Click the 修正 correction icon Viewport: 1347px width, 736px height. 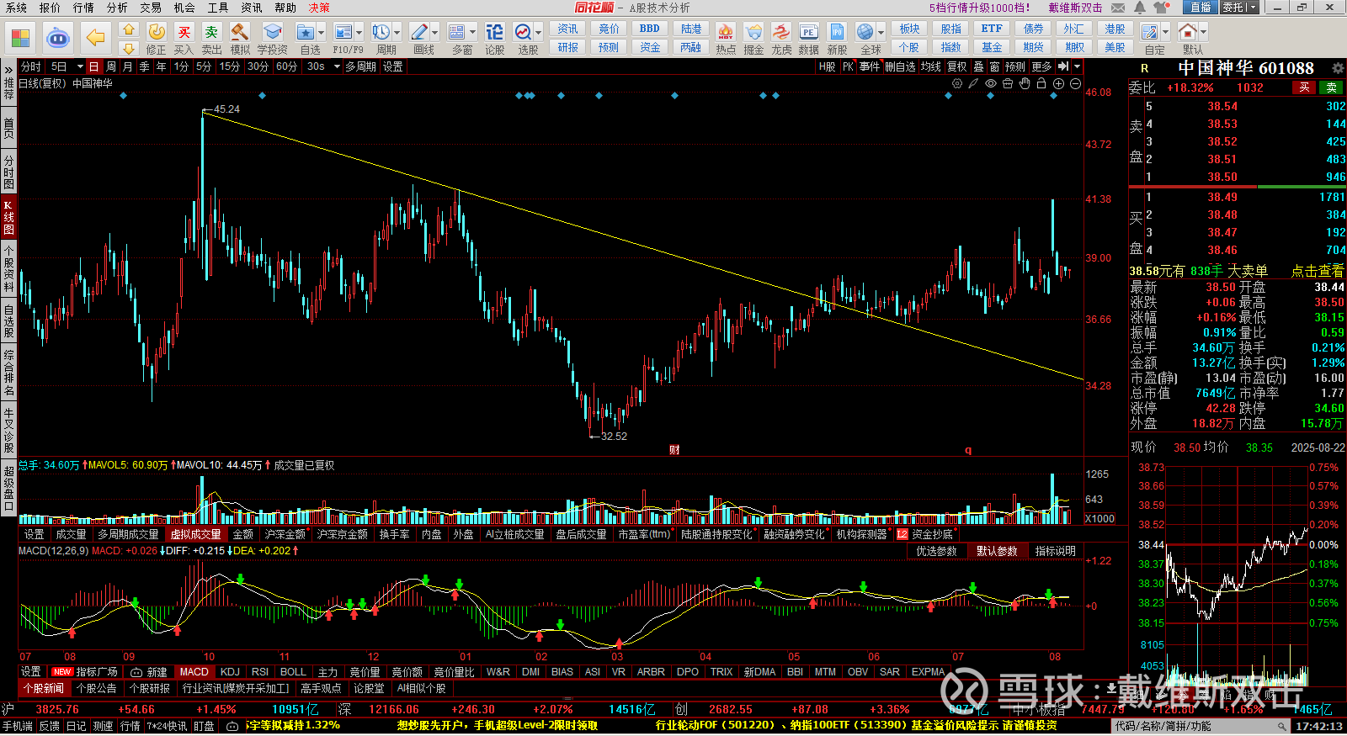(156, 39)
